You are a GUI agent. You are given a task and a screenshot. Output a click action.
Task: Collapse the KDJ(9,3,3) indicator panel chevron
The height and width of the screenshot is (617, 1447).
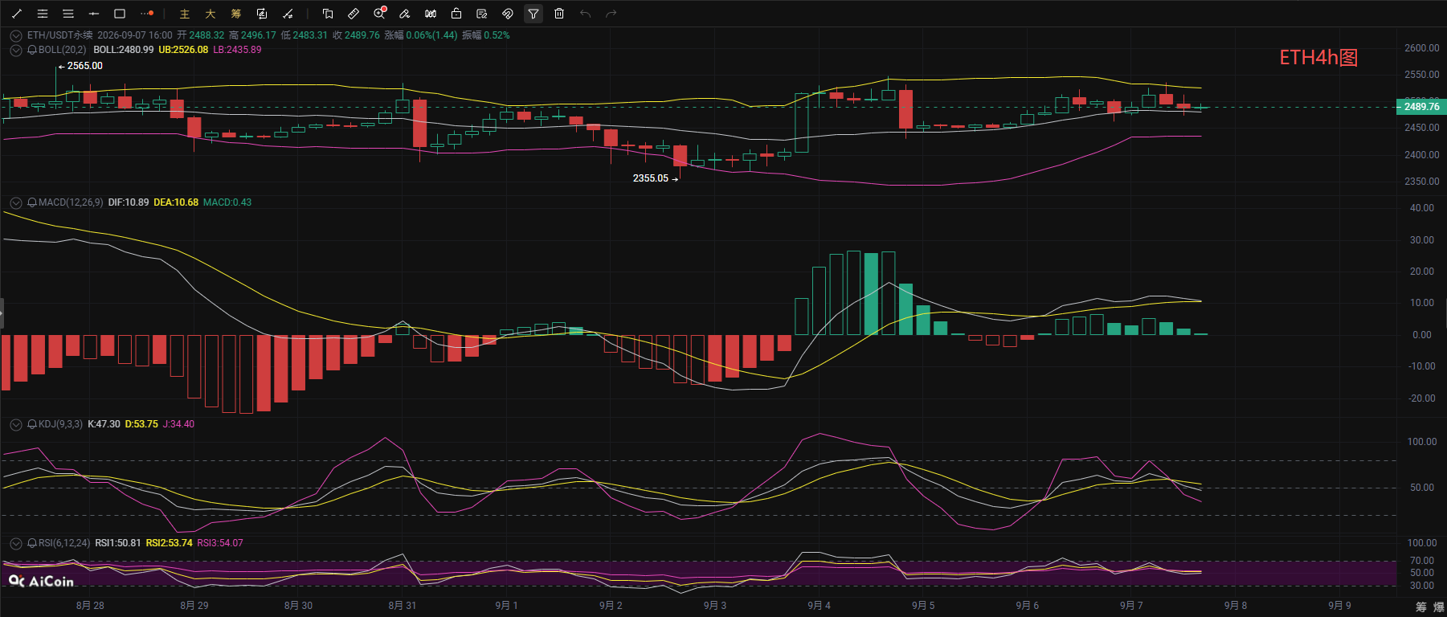[x=15, y=424]
